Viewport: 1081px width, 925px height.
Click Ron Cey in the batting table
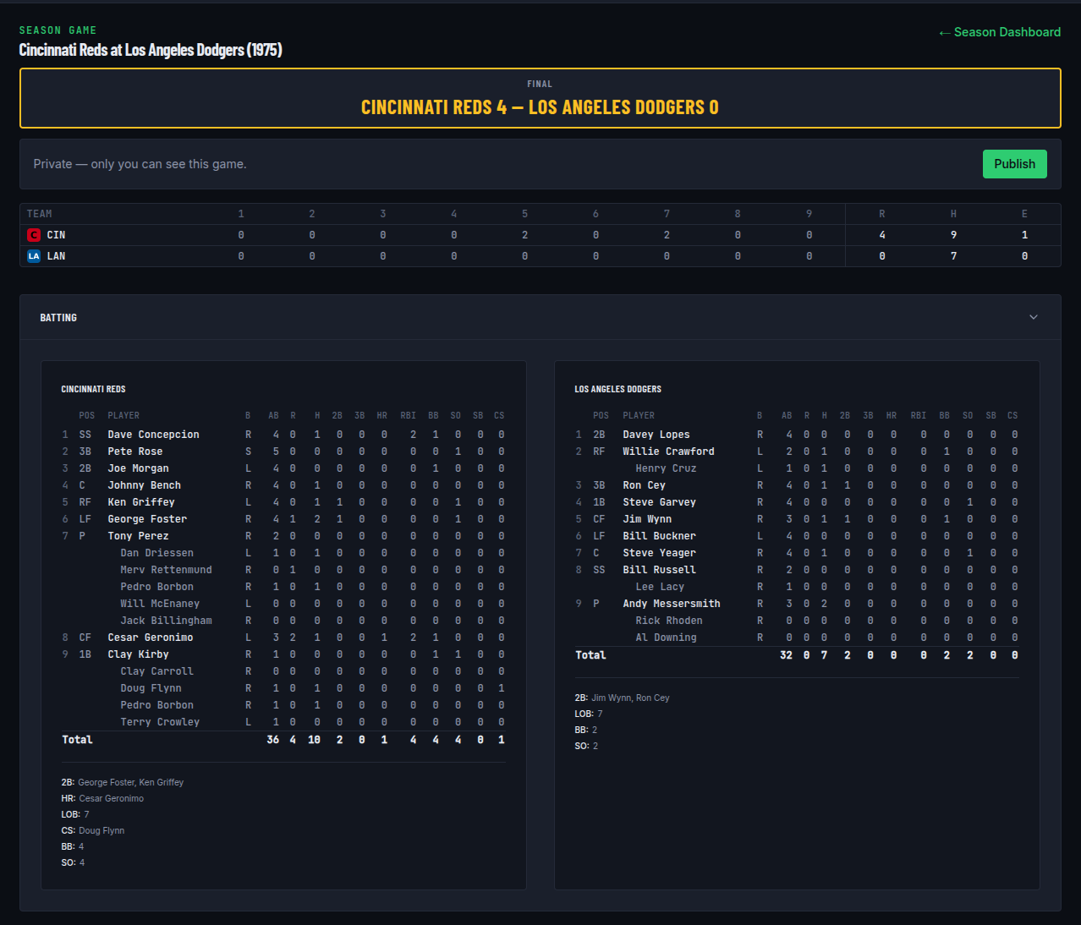point(644,485)
